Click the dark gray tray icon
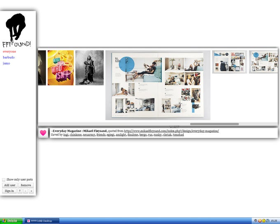The width and height of the screenshot is (280, 224). 256,221
